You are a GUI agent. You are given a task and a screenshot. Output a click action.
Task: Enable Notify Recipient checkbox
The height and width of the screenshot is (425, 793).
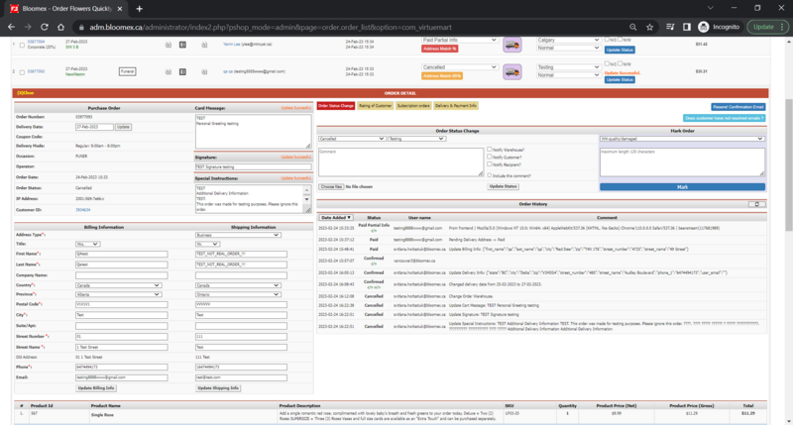489,164
